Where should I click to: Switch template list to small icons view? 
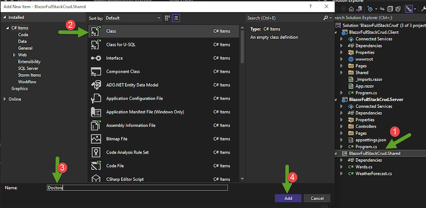tap(167, 18)
